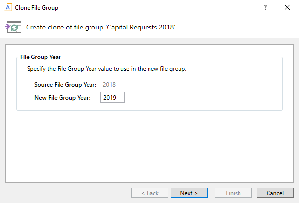Click the 'Specify the File Group Year value' instruction text
The width and height of the screenshot is (299, 203).
tap(107, 69)
